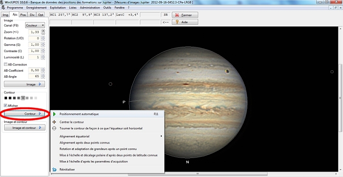The height and width of the screenshot is (177, 343).
Task: Open the Listes menu
Action: (x=73, y=8)
